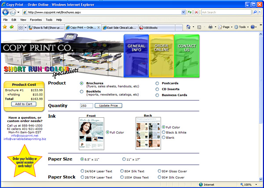Go back with the browser Back arrow
Viewport: 264px width, 188px height.
6,12
